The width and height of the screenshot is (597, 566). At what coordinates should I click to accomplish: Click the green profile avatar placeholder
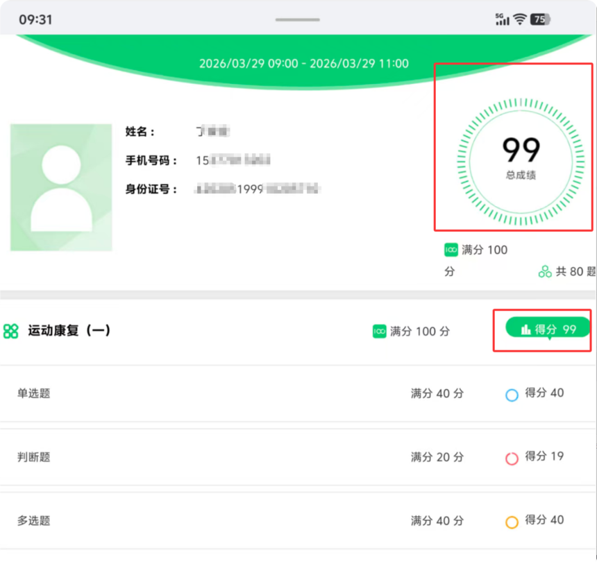pos(61,187)
